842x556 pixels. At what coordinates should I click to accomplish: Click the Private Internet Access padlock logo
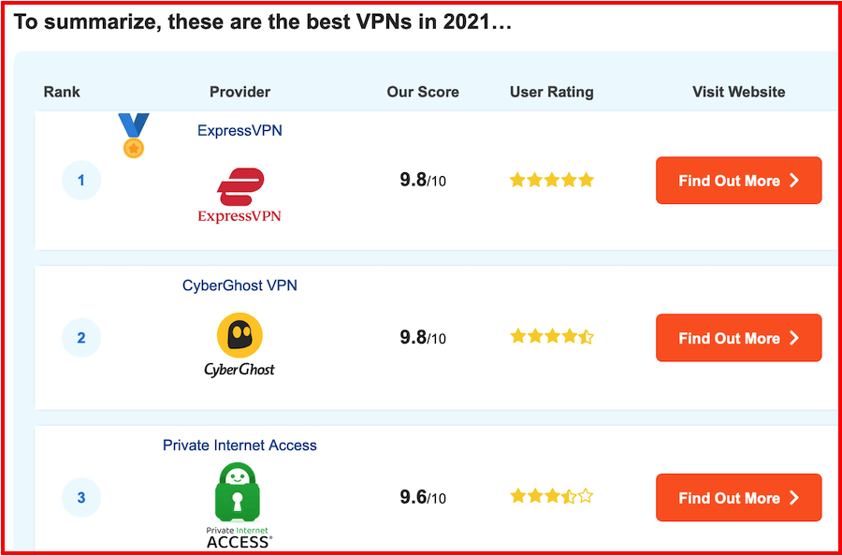(x=240, y=505)
